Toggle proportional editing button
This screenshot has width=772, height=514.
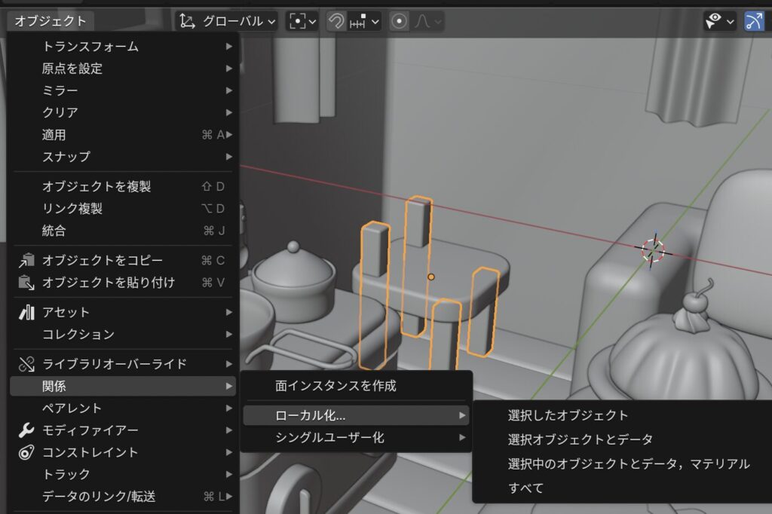pyautogui.click(x=400, y=21)
